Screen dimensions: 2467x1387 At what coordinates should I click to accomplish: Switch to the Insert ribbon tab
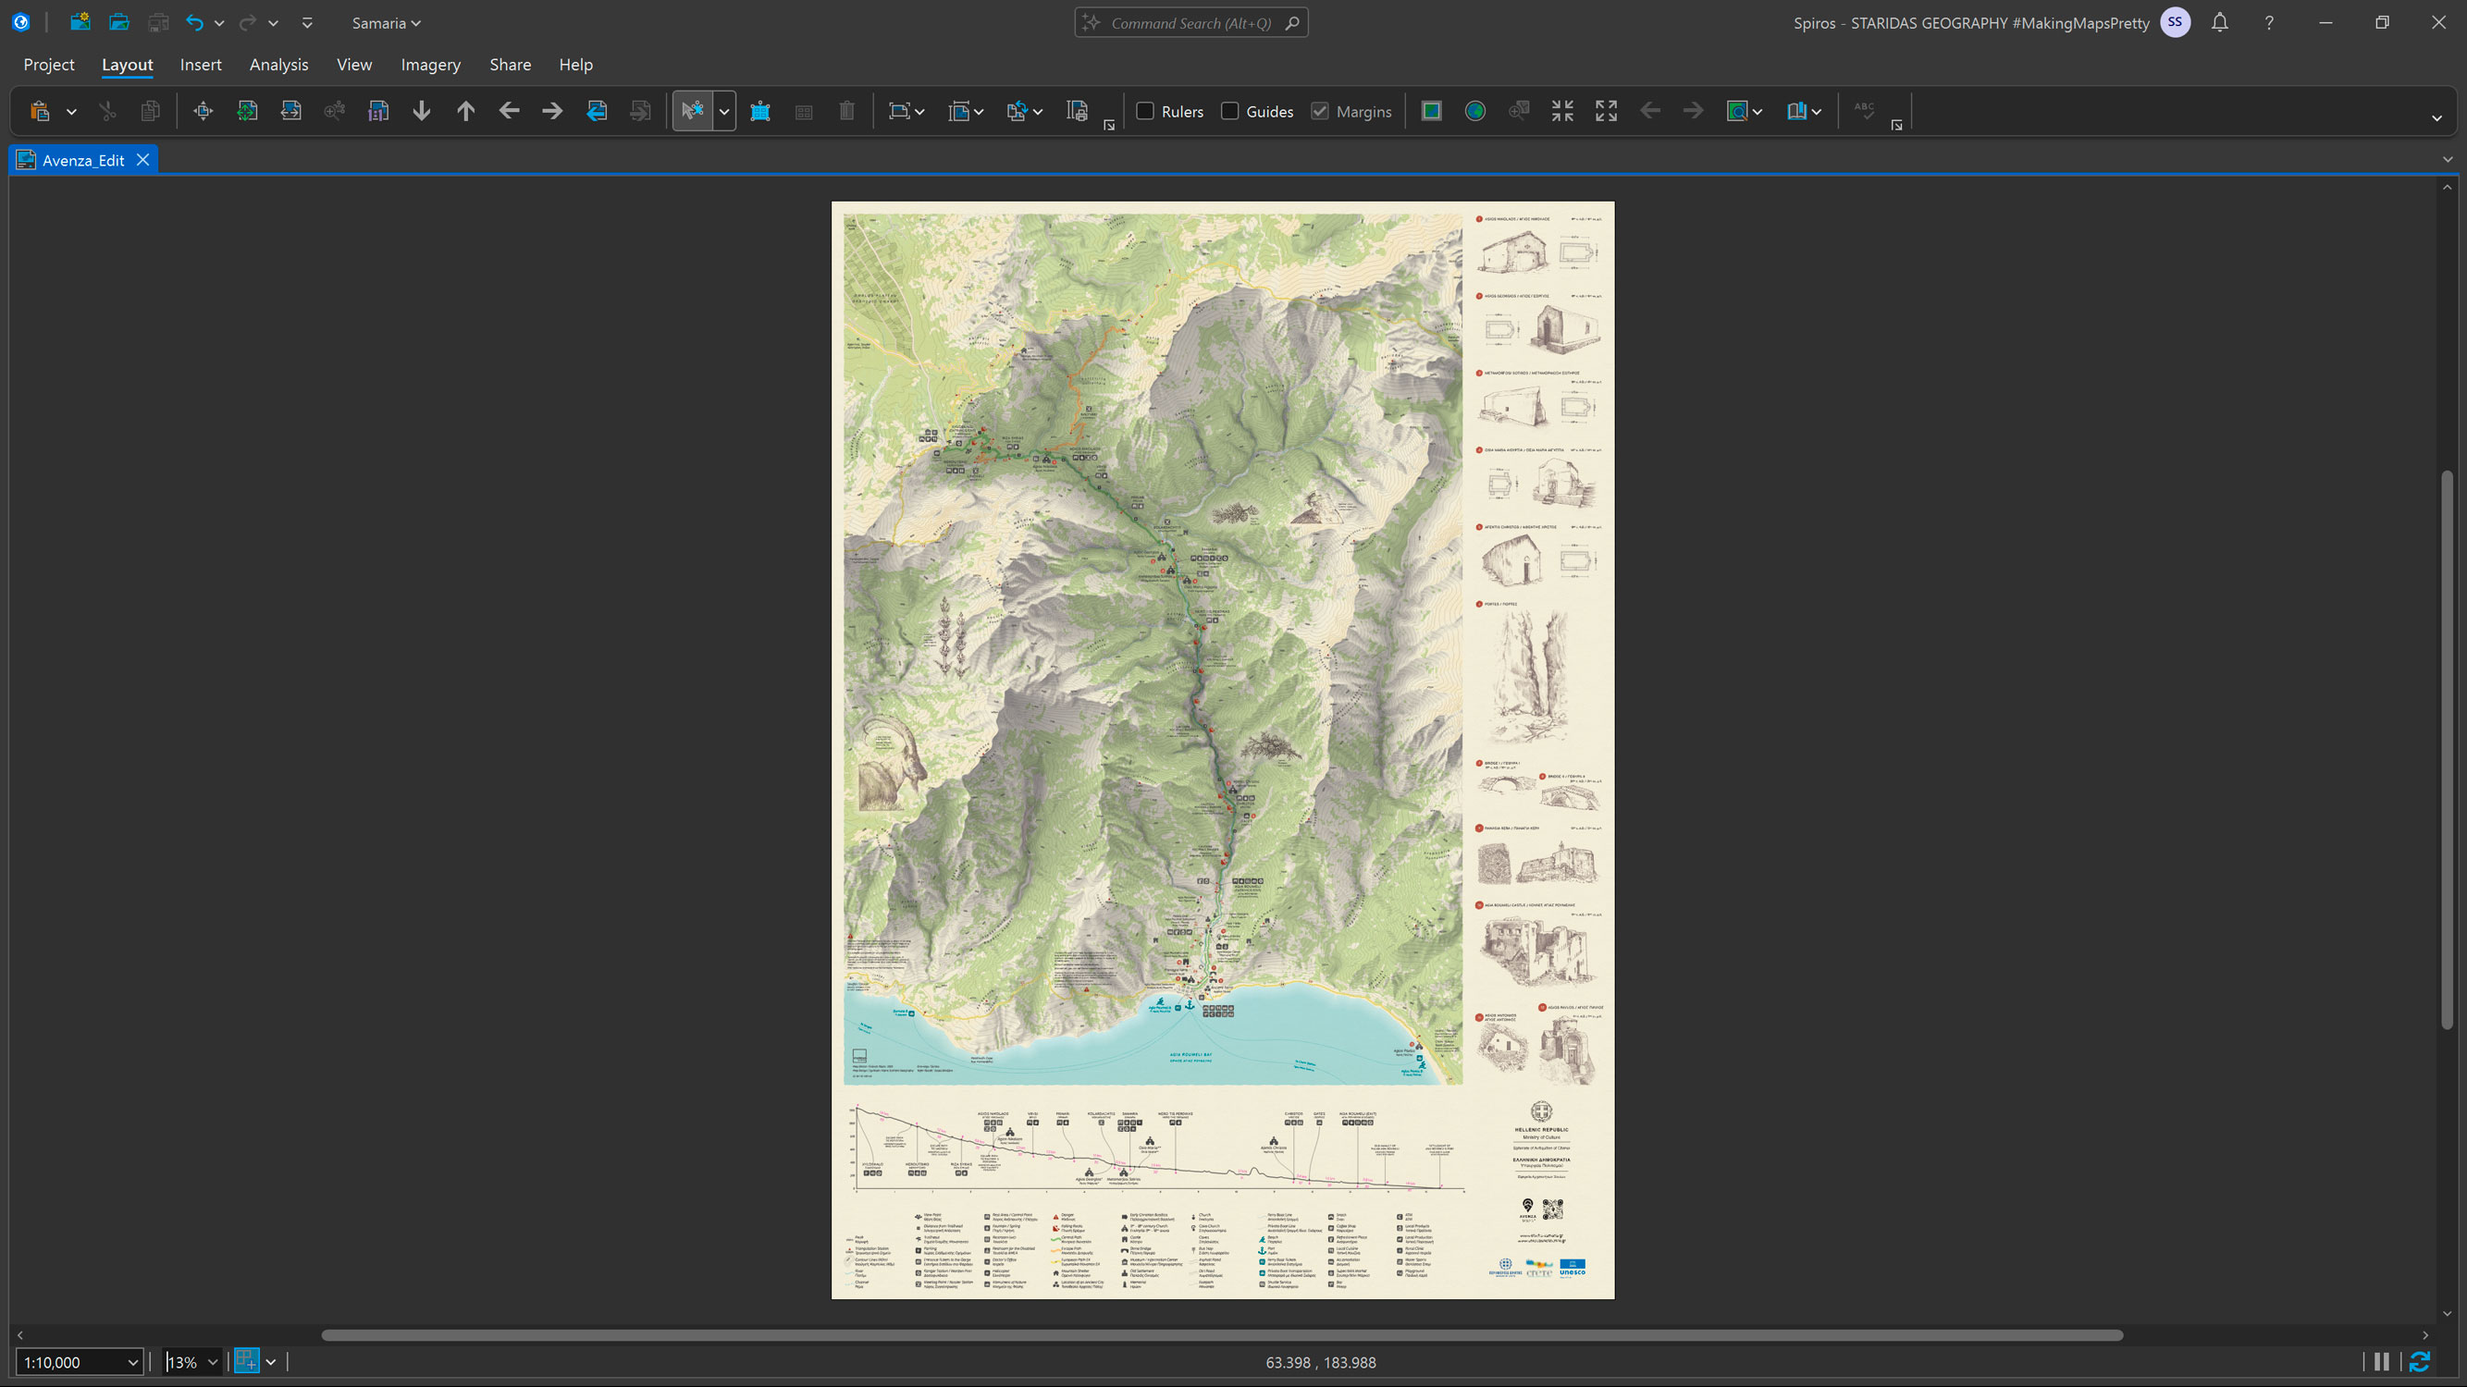pos(201,64)
